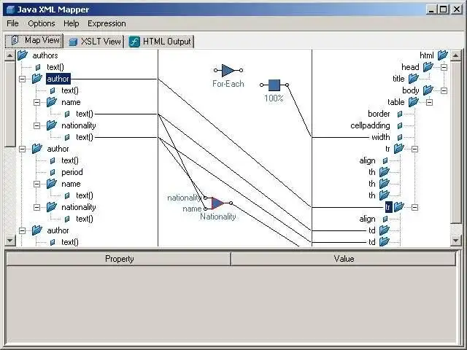Collapse the body node in target tree

[444, 90]
